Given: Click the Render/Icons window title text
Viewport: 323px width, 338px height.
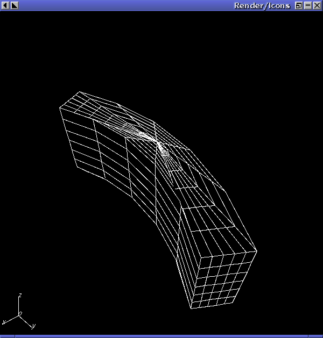Looking at the screenshot, I should pos(262,5).
